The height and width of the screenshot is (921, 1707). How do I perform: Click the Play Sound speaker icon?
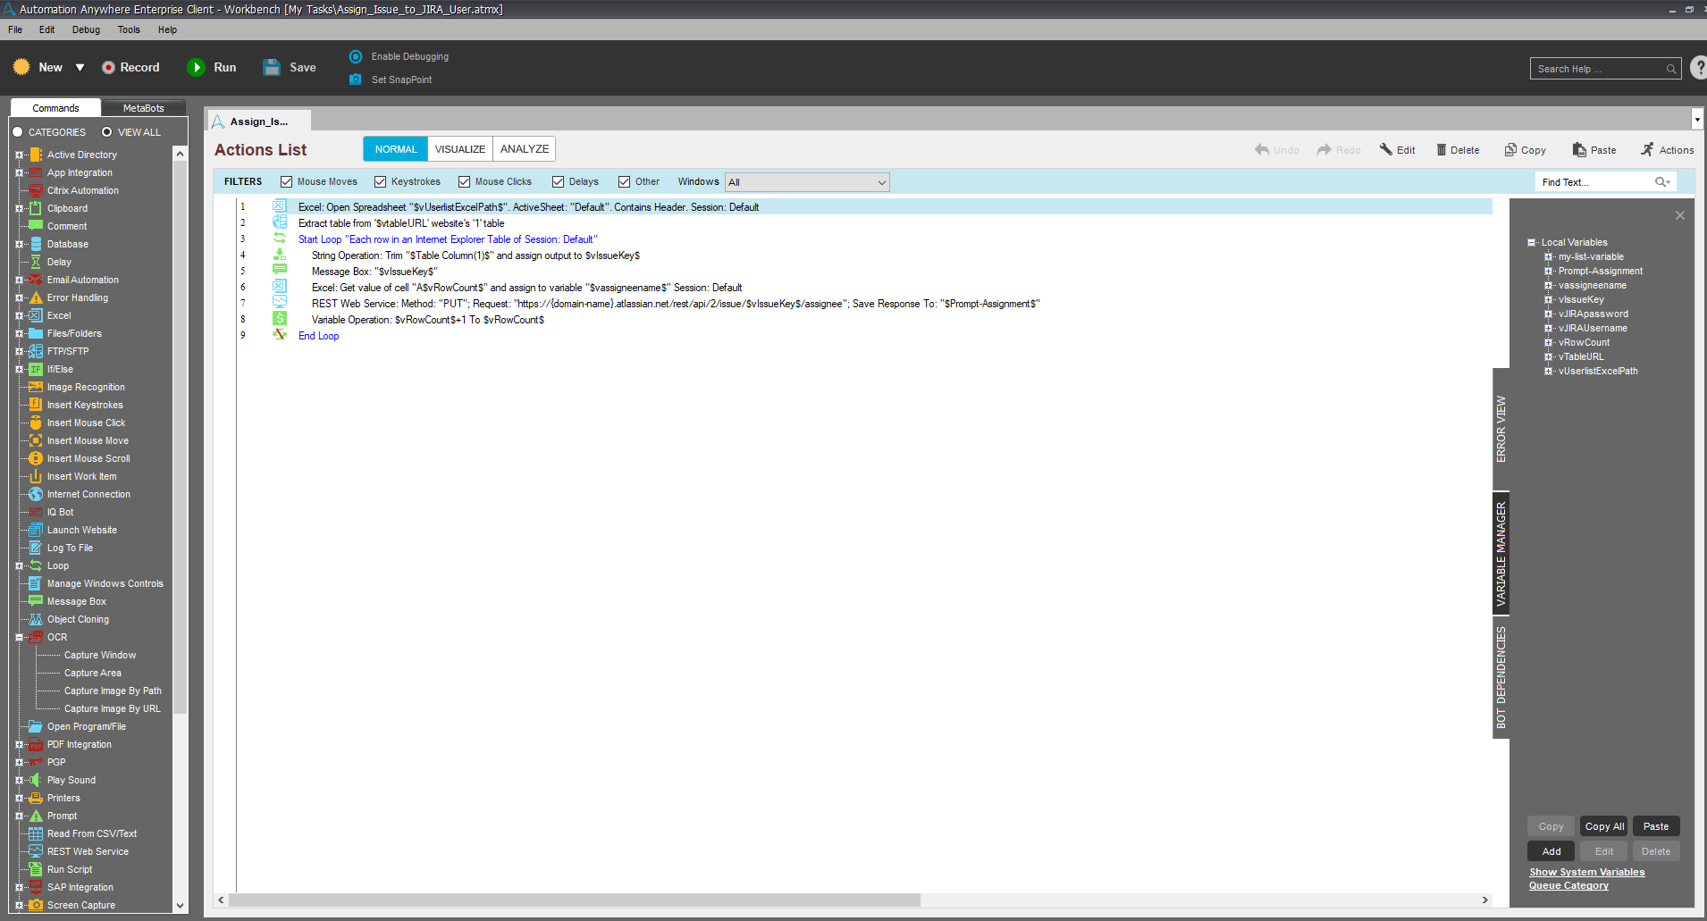click(x=36, y=780)
